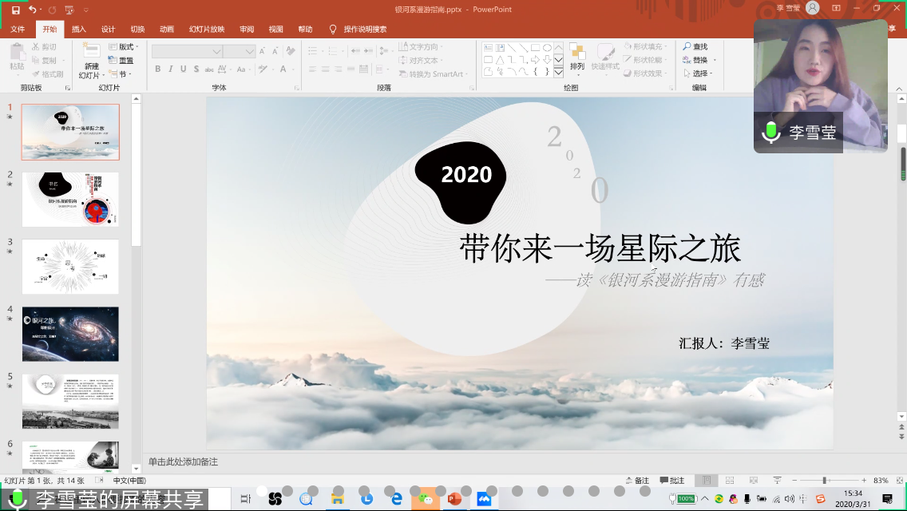This screenshot has height=511, width=907.
Task: Open the 选择 (Select) dropdown
Action: point(700,73)
